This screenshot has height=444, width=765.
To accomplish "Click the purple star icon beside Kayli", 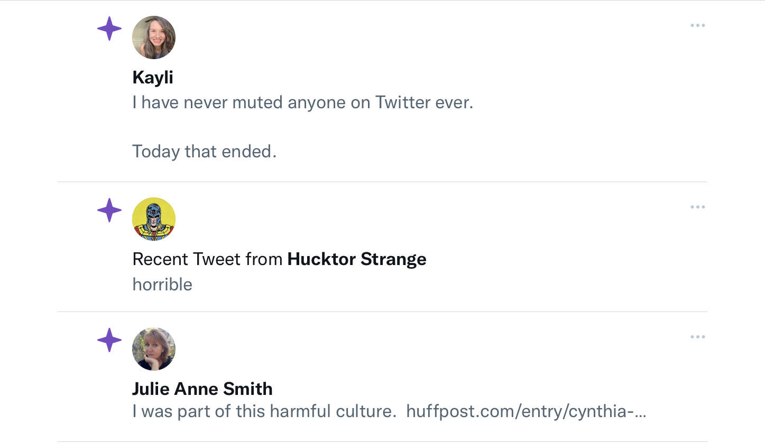I will click(109, 29).
